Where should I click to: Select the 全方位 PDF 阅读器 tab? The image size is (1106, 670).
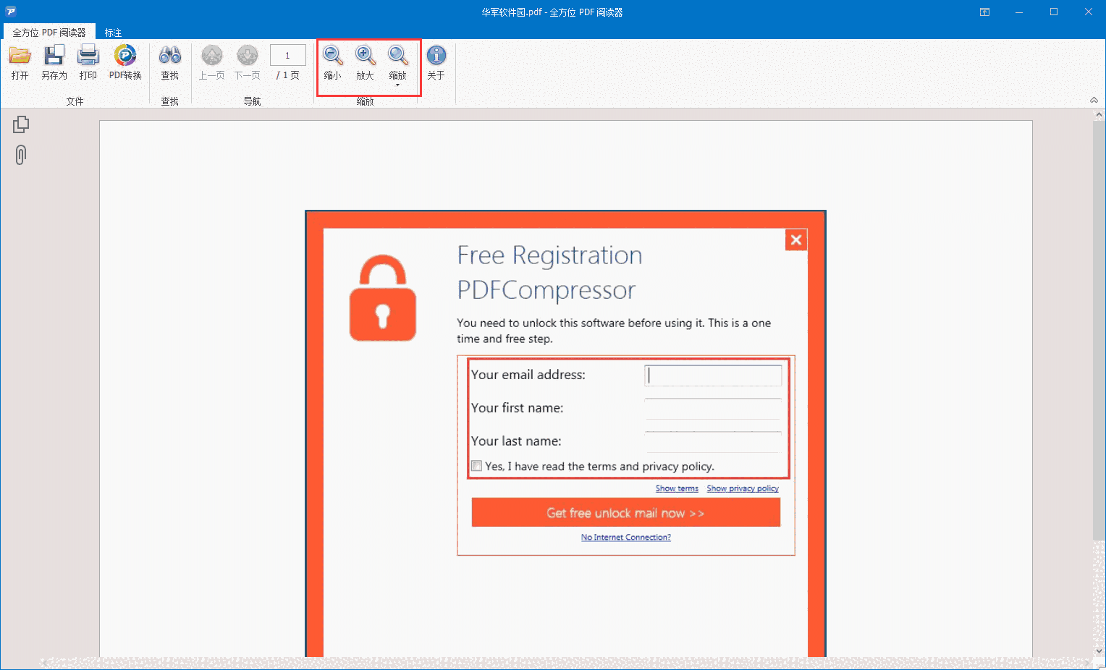pyautogui.click(x=49, y=33)
